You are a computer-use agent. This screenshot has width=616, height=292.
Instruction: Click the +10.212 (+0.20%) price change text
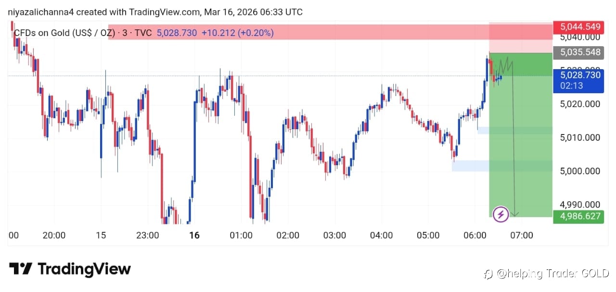(x=237, y=33)
